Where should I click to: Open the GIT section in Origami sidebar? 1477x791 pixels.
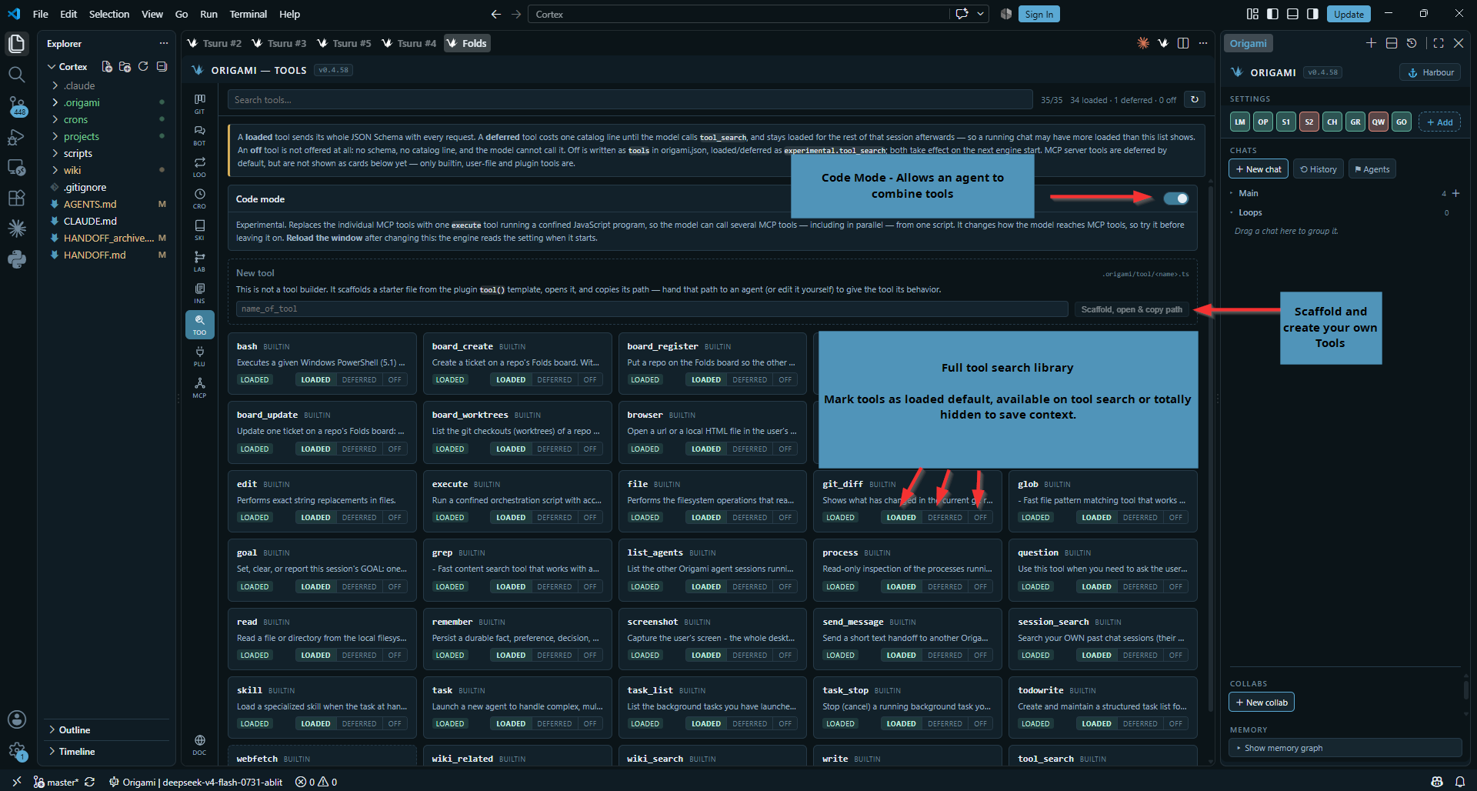(x=199, y=103)
